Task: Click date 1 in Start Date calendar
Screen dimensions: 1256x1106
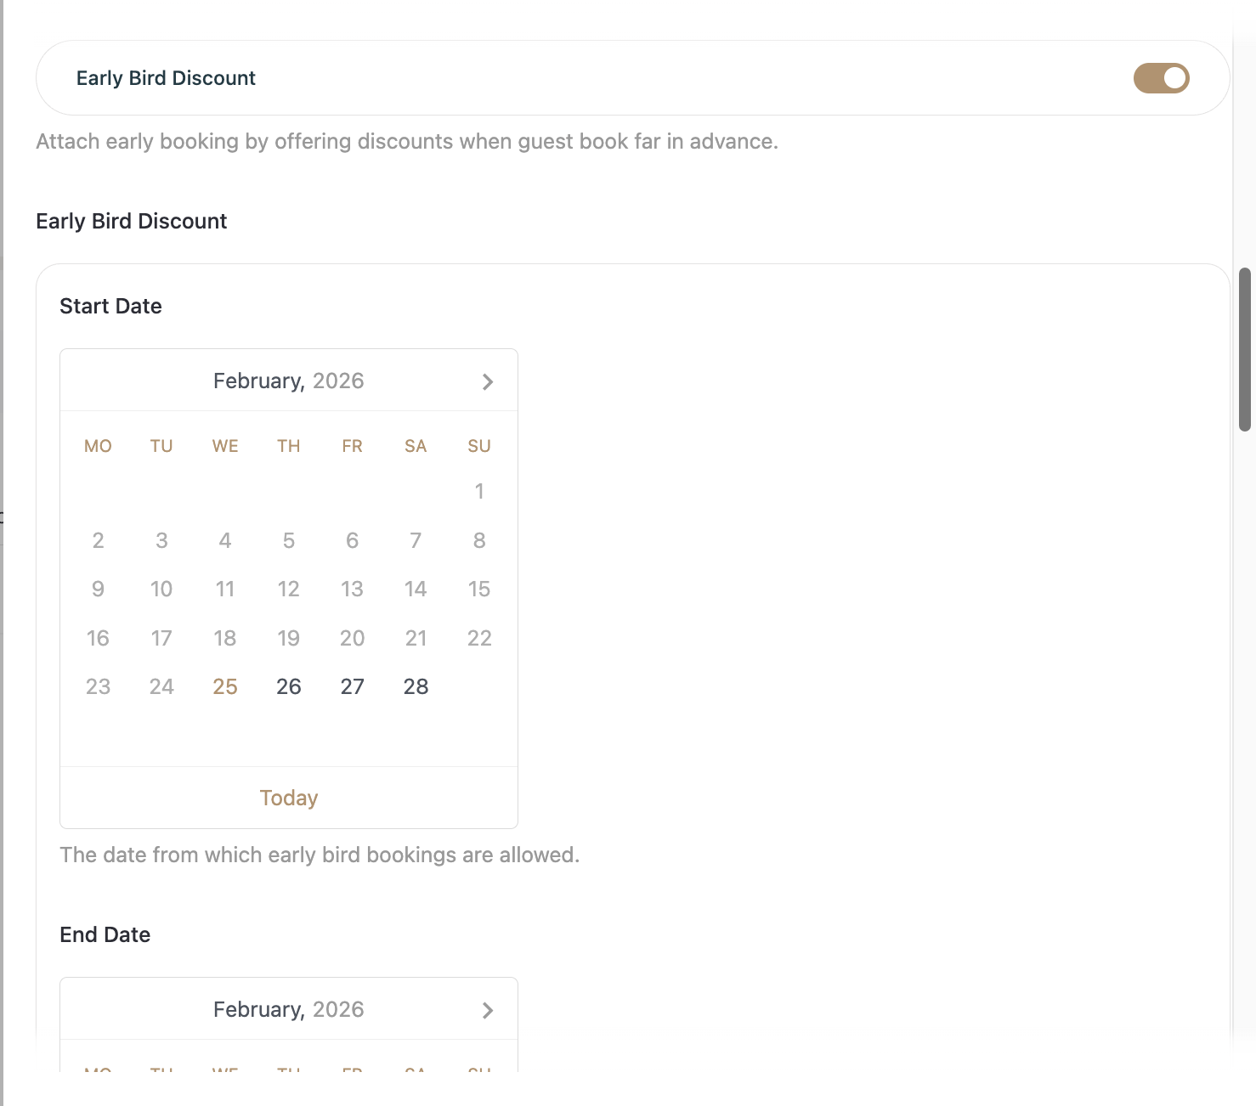Action: (x=479, y=491)
